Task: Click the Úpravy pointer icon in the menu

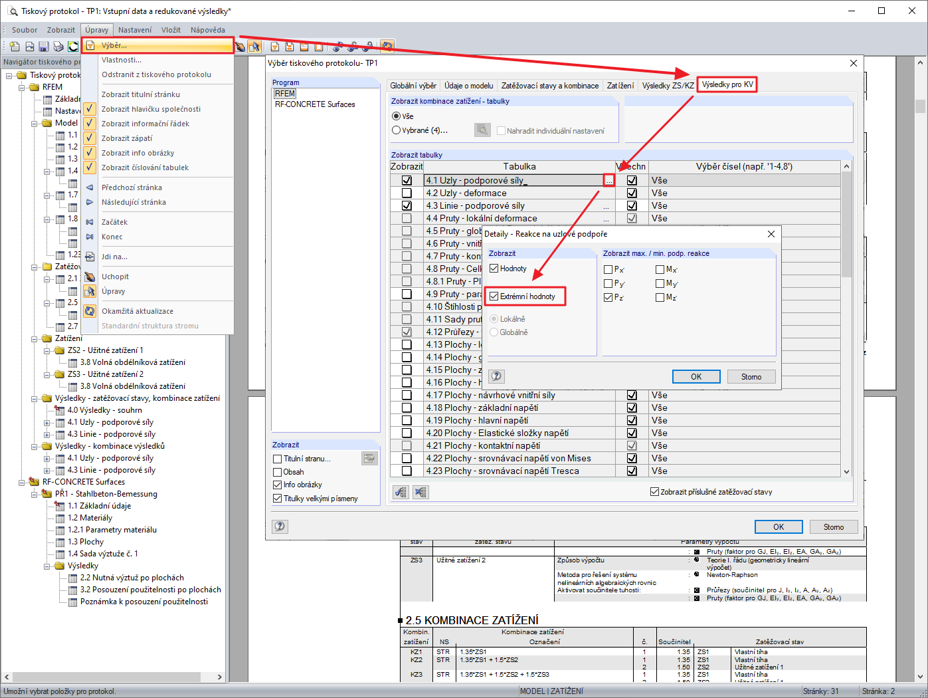Action: (90, 291)
